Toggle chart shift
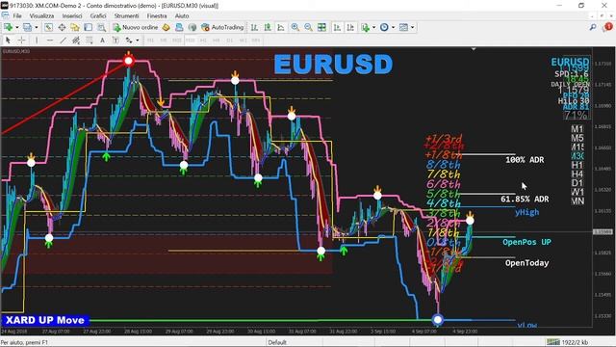The height and width of the screenshot is (347, 616). (350, 27)
